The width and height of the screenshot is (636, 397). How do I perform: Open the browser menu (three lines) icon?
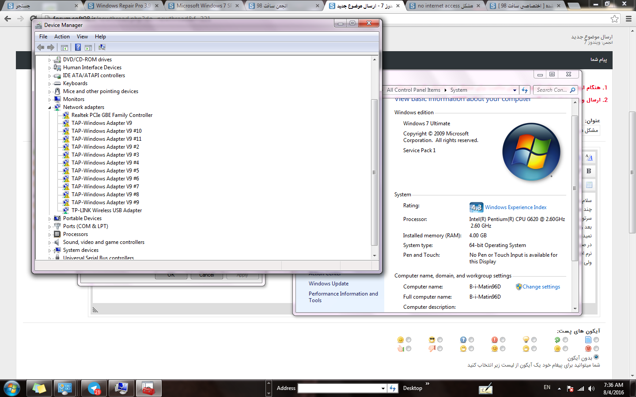pos(628,19)
